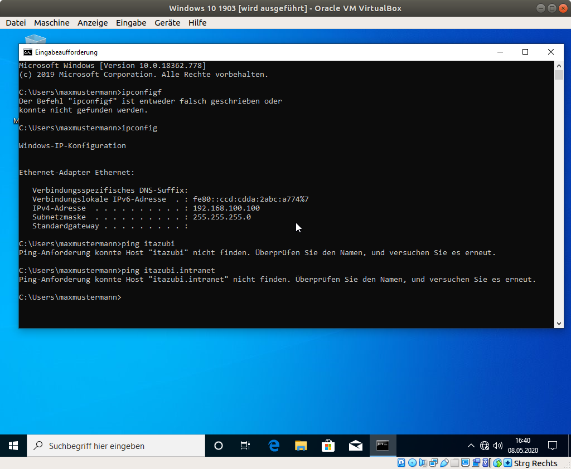The width and height of the screenshot is (571, 469).
Task: Click the console scrollbar up arrow
Action: point(559,66)
